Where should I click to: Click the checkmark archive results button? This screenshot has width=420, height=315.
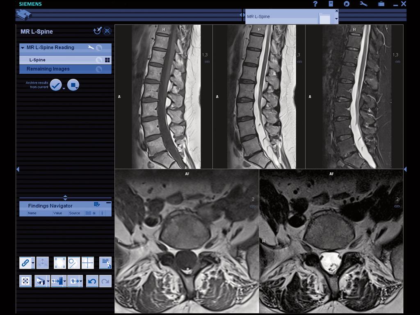[56, 85]
